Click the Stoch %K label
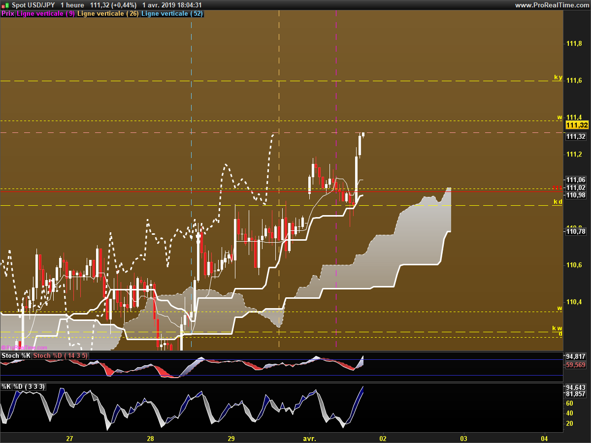Screen dimensions: 591x443 (16, 355)
